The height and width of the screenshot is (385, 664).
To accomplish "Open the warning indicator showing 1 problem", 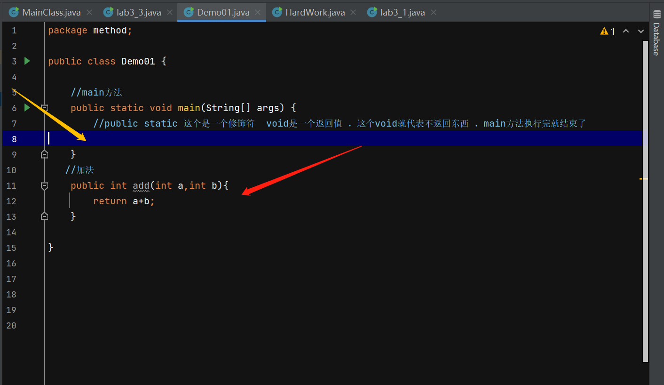I will click(608, 31).
